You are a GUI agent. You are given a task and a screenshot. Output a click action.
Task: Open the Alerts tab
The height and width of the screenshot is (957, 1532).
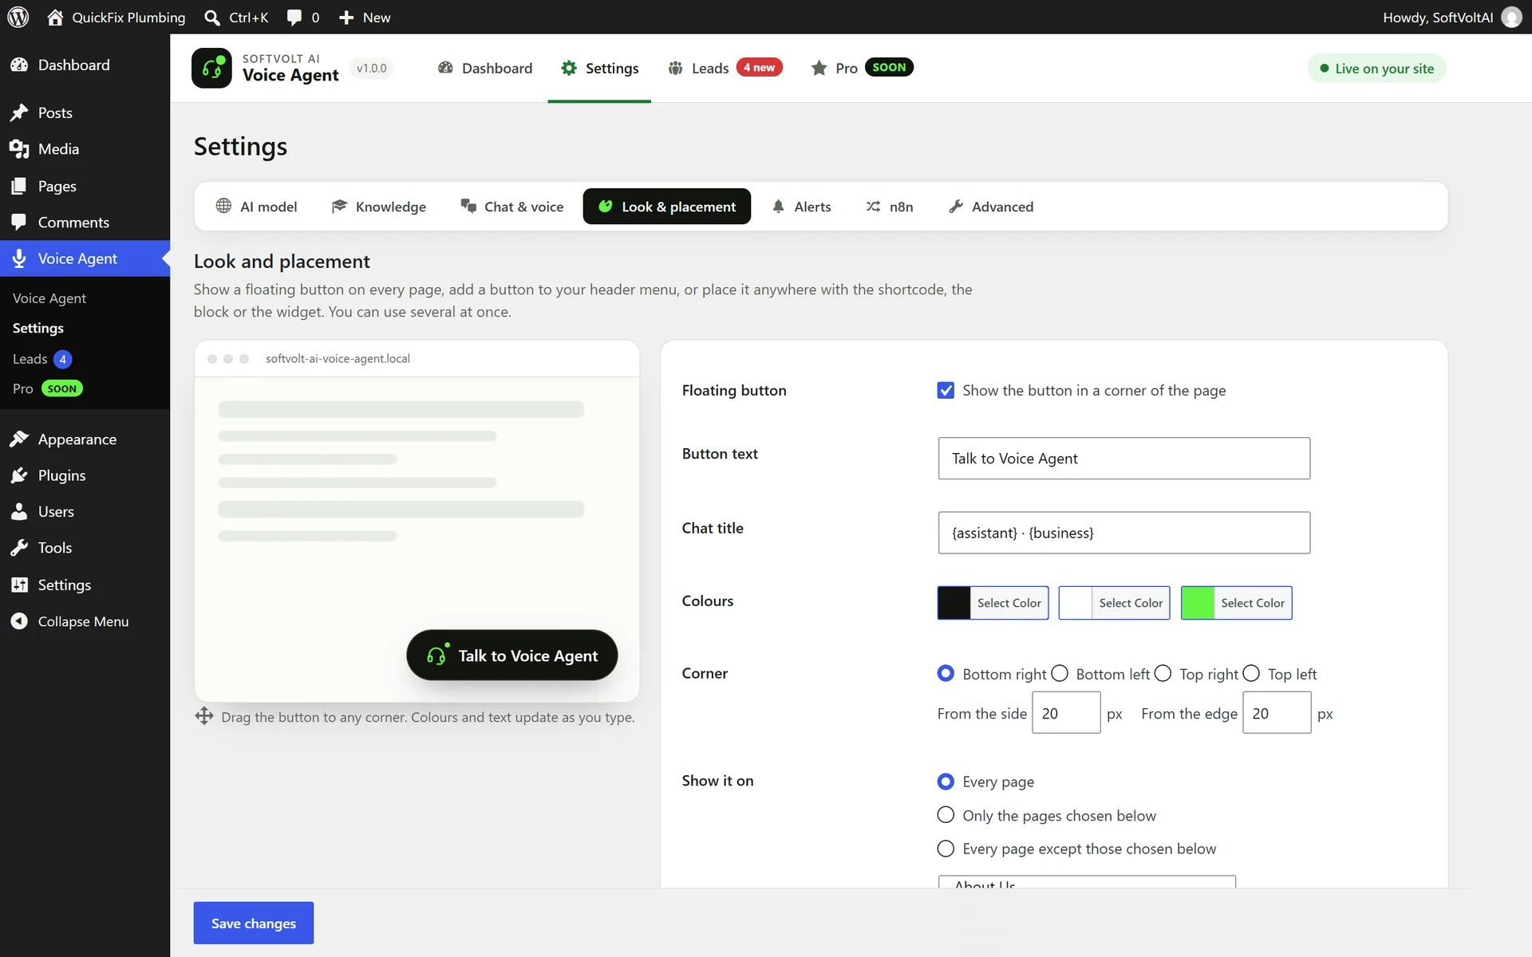click(x=801, y=207)
